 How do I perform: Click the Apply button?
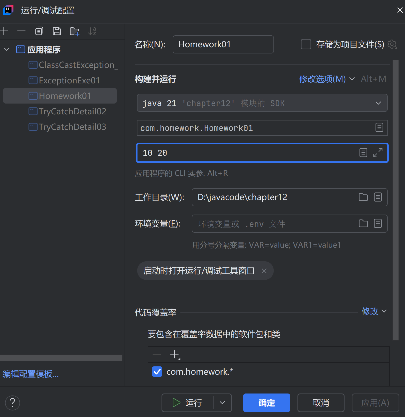(x=375, y=403)
